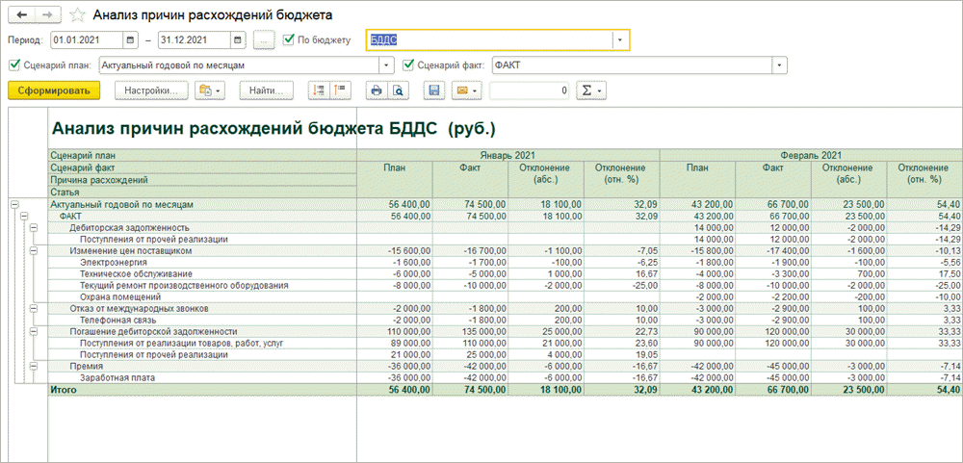Save report using the floppy disk icon

[x=434, y=90]
